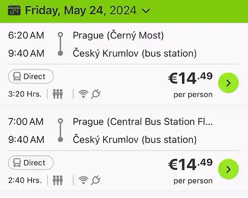Click the Direct badge on 7:00 AM trip
The height and width of the screenshot is (198, 248).
pos(31,163)
